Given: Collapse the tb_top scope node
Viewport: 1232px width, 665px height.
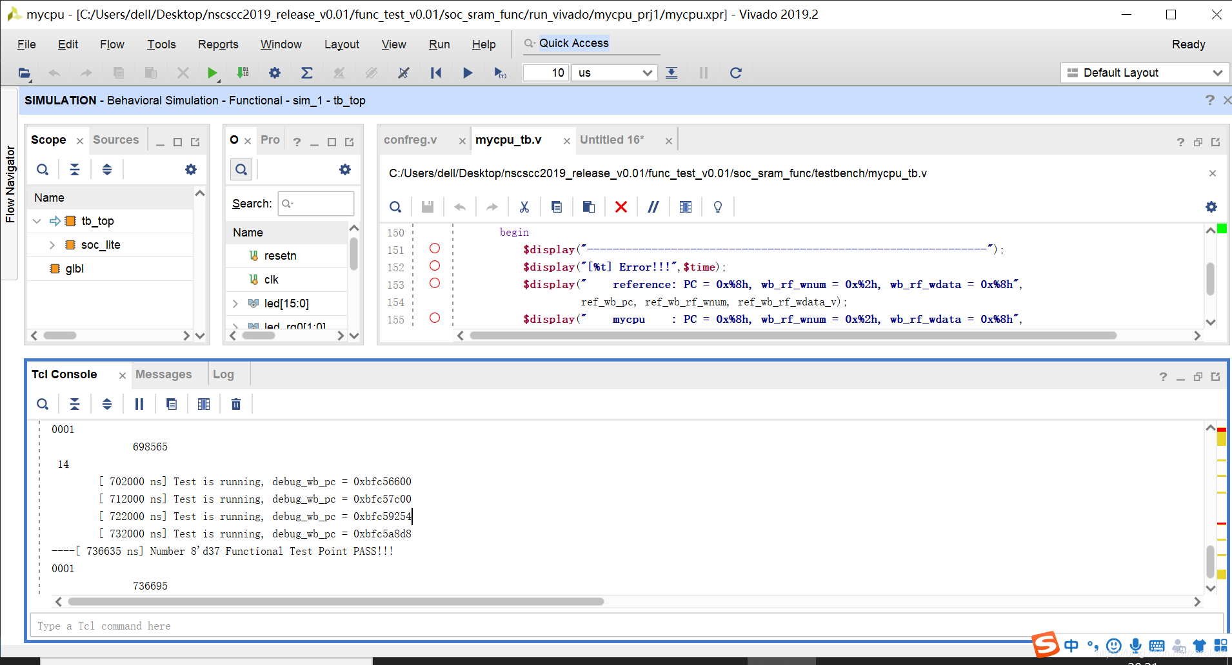Looking at the screenshot, I should tap(37, 221).
